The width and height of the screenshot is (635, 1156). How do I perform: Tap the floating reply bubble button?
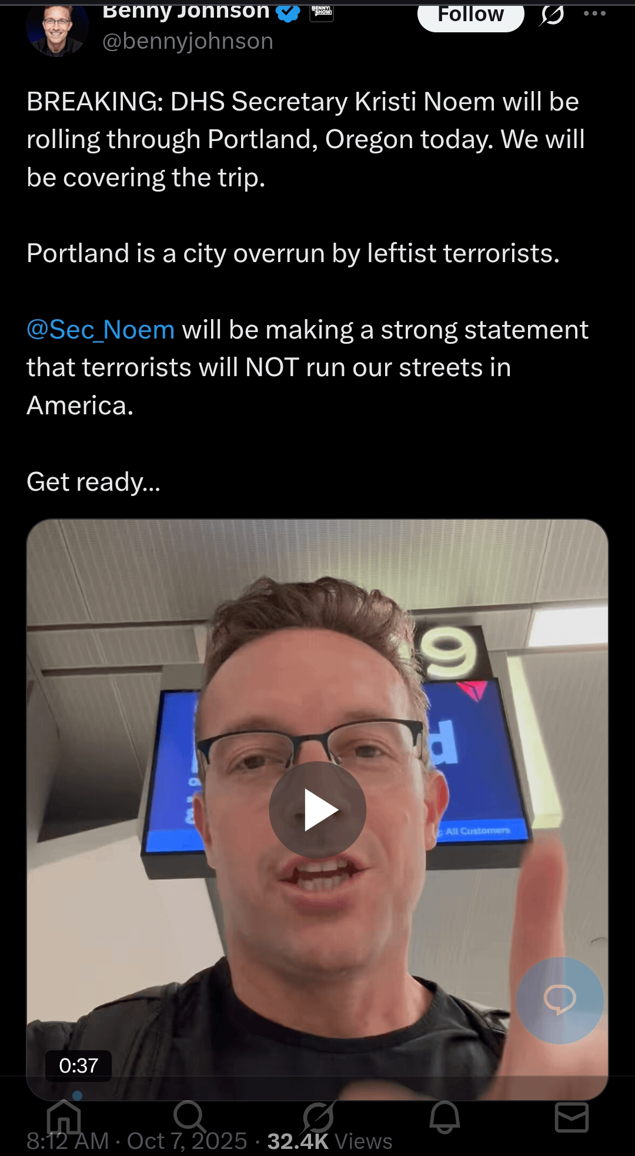pos(560,1000)
